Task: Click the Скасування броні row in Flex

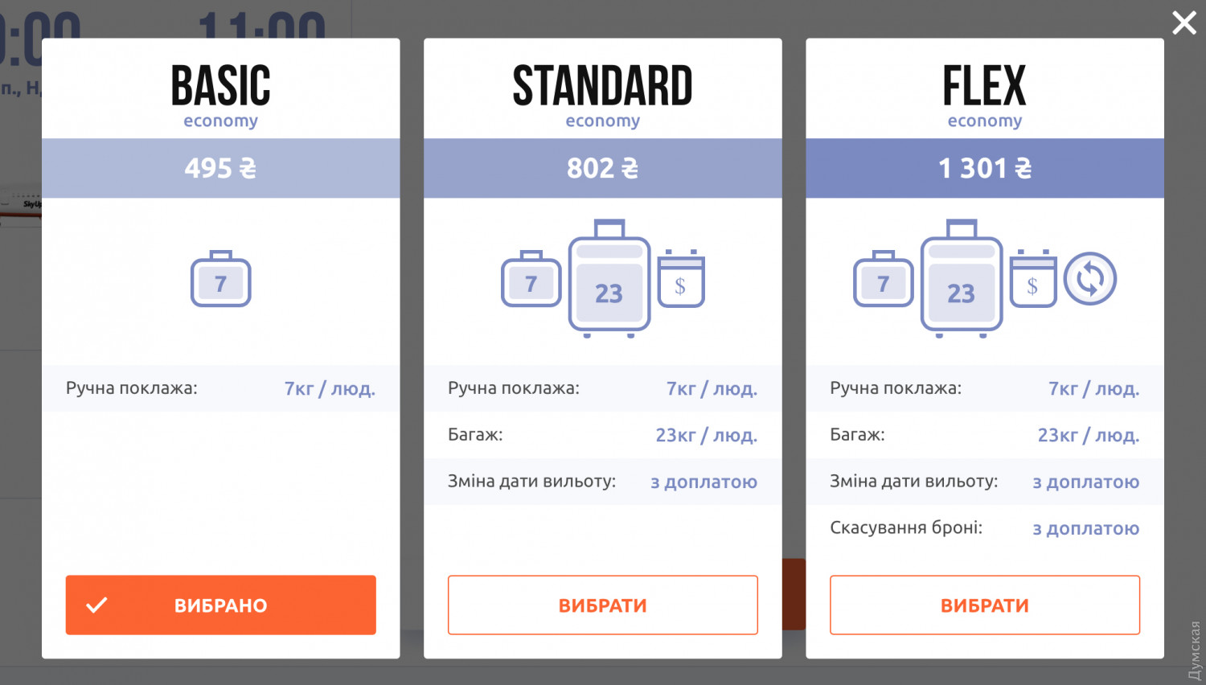Action: click(984, 528)
